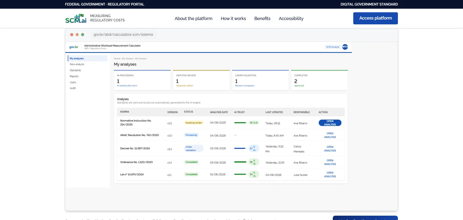
Task: Click the NORMA column header
Action: (125, 112)
